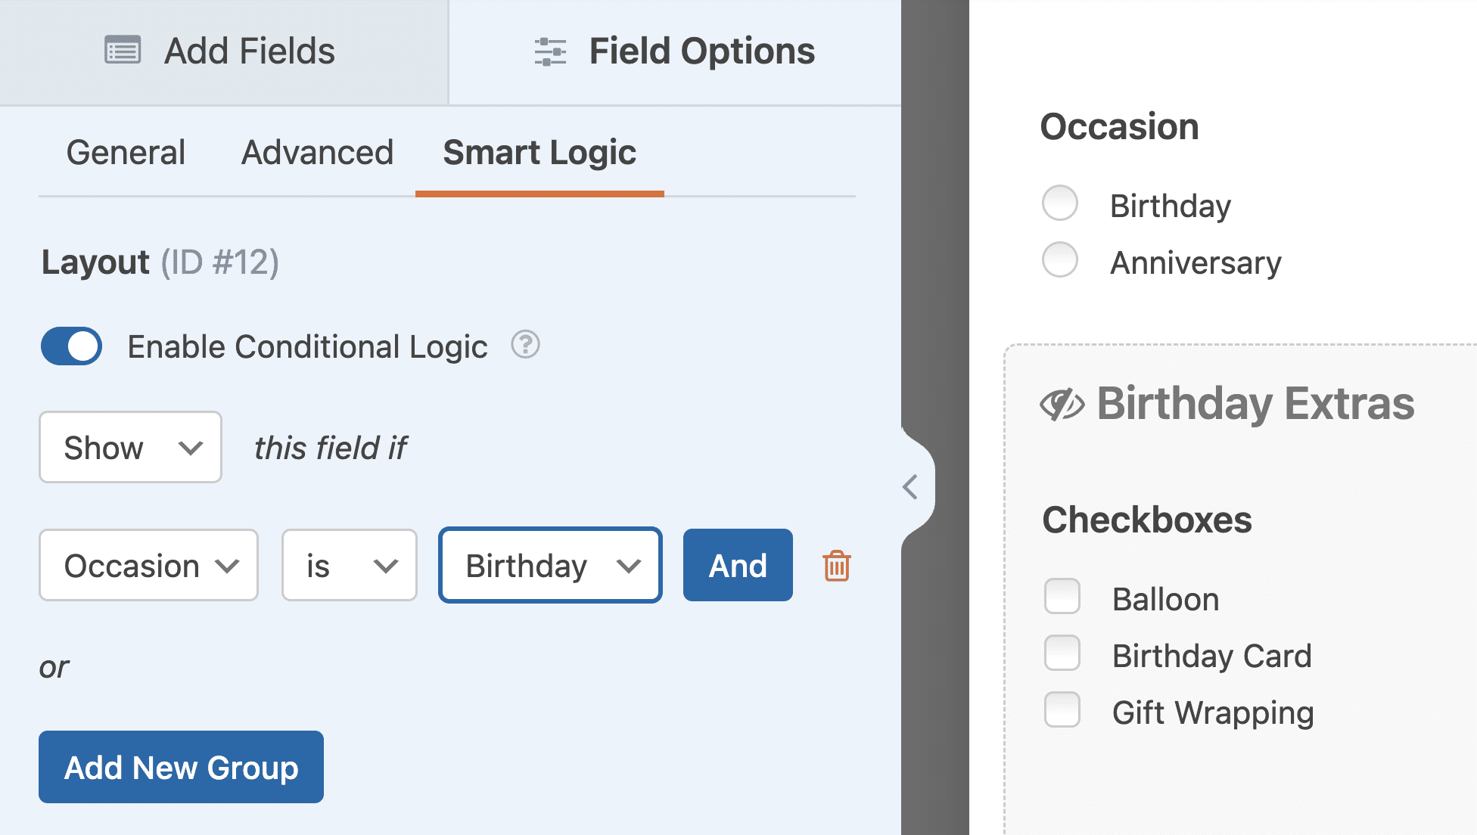
Task: Switch to the General tab
Action: (126, 152)
